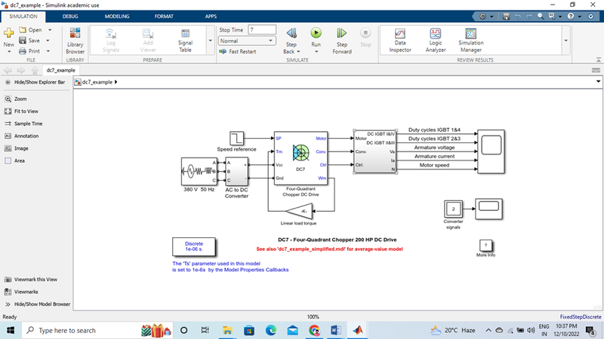The width and height of the screenshot is (604, 339).
Task: Select the dc7_example model tab
Action: coord(61,70)
